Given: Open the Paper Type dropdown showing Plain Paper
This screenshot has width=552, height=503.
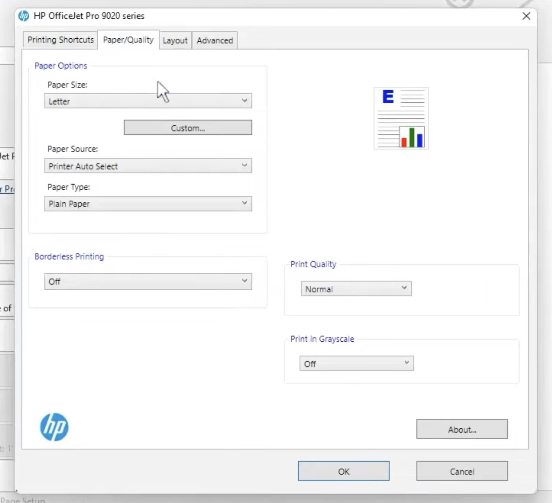Looking at the screenshot, I should pos(148,204).
